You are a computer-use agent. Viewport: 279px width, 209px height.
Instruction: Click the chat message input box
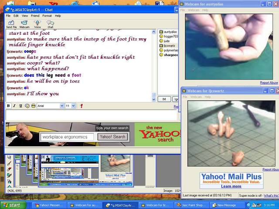coord(92,115)
